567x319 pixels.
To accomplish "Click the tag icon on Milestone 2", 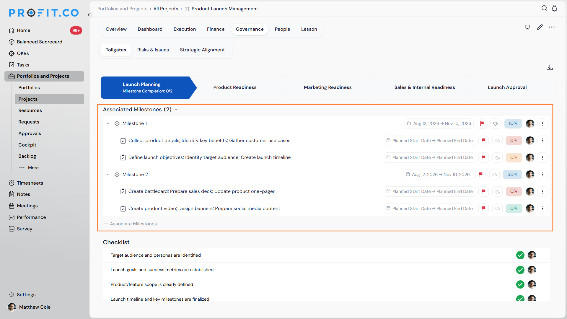I will pyautogui.click(x=494, y=175).
